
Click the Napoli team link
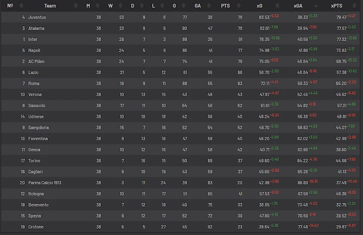click(34, 50)
